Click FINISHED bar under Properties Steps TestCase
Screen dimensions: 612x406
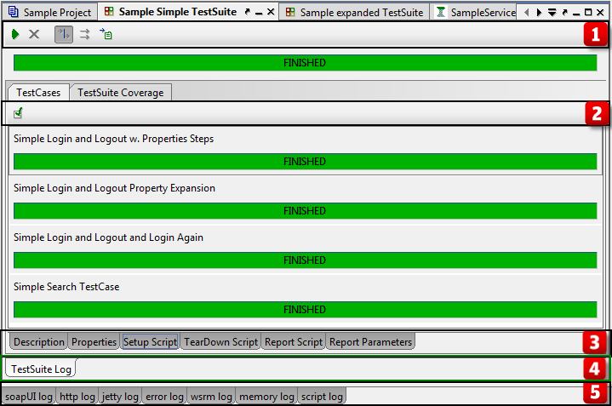click(305, 162)
